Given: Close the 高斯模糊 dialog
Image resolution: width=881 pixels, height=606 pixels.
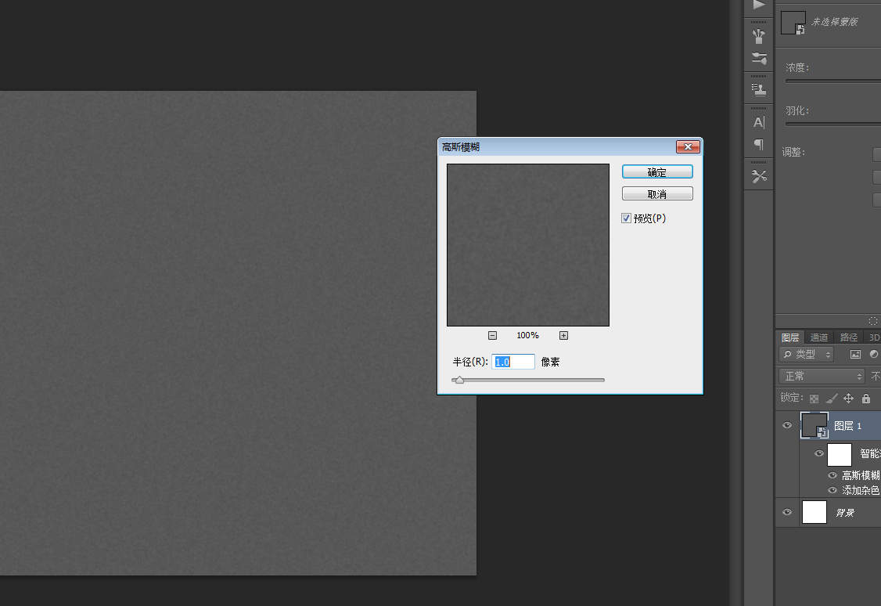Looking at the screenshot, I should point(688,146).
